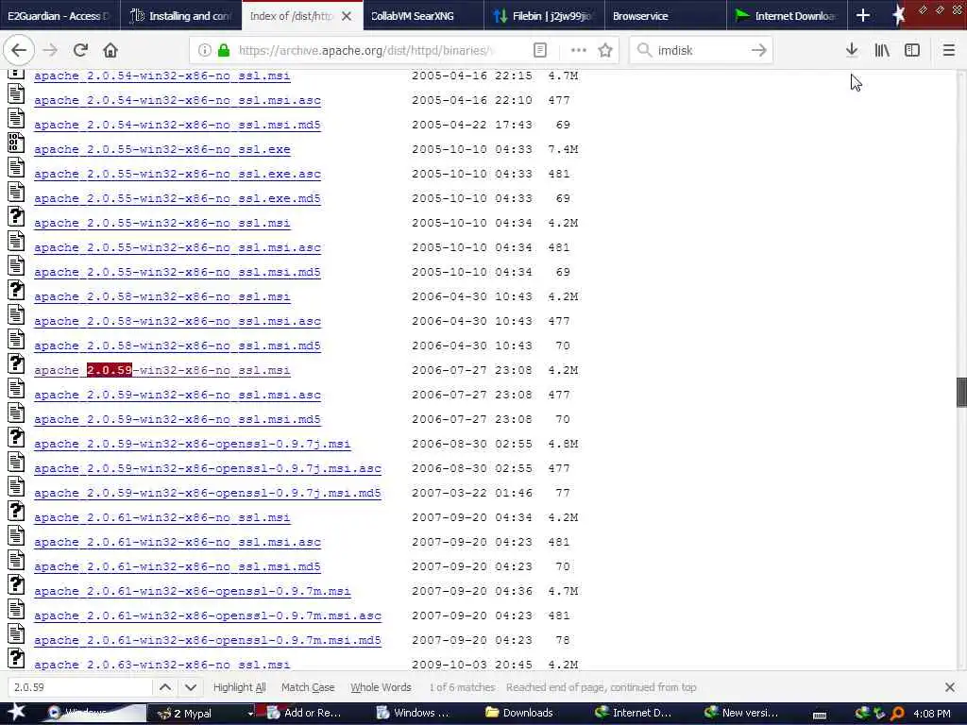Open apache_2.0.61 no_ssl.msi.asc link
Image resolution: width=967 pixels, height=725 pixels.
pos(178,542)
